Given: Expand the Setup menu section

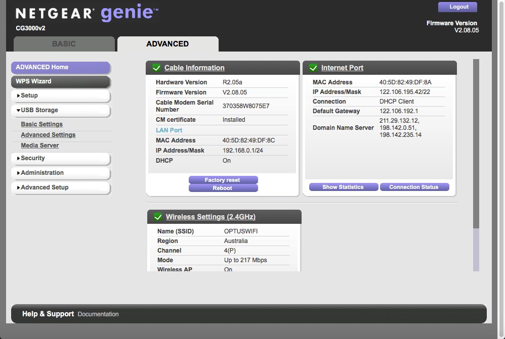Looking at the screenshot, I should click(61, 95).
